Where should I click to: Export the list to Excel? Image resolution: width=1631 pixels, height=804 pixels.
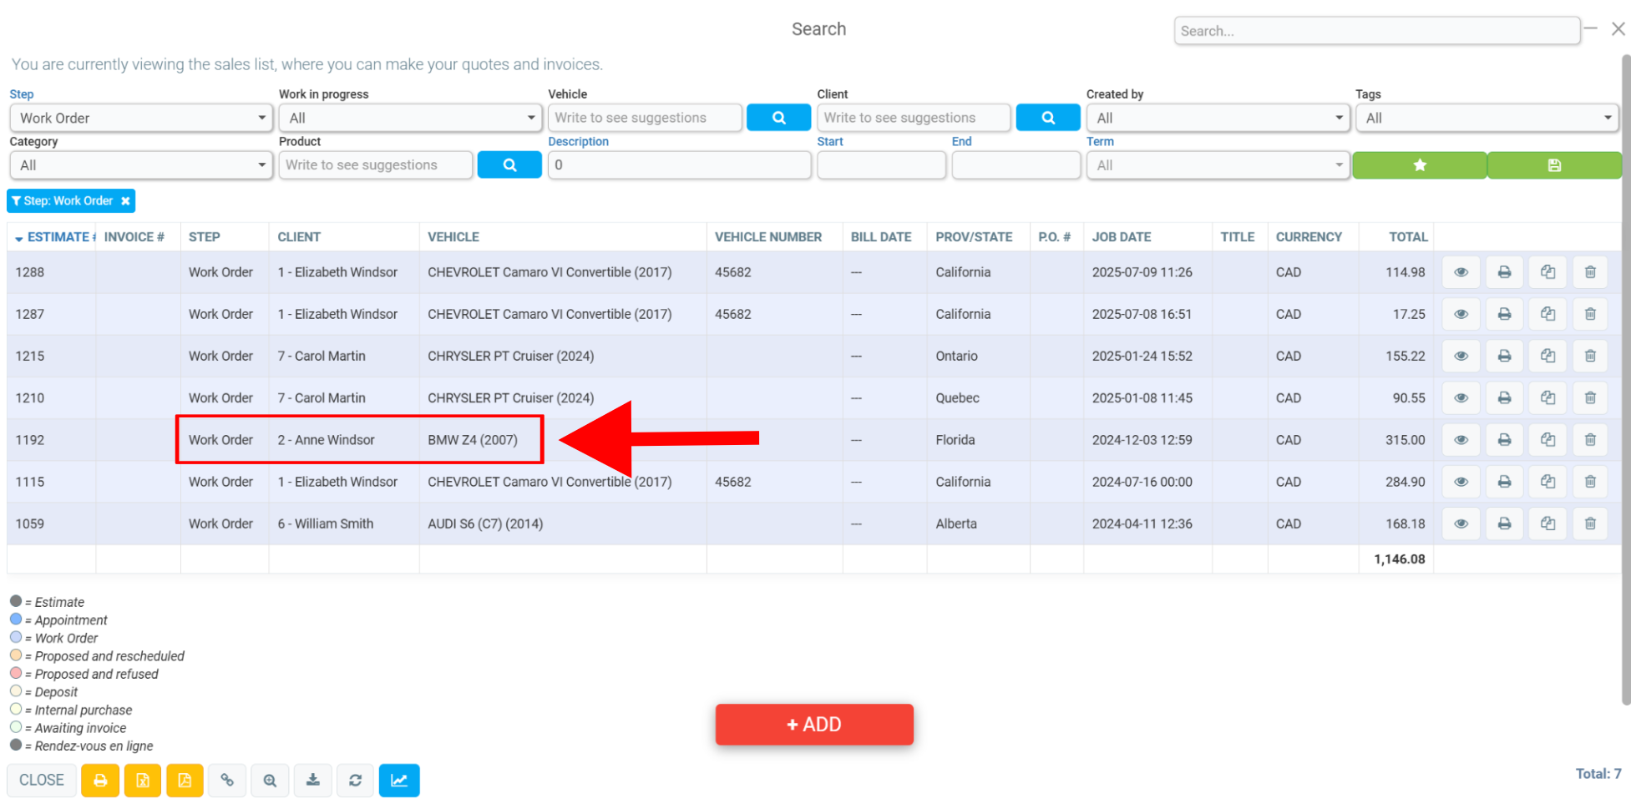143,781
